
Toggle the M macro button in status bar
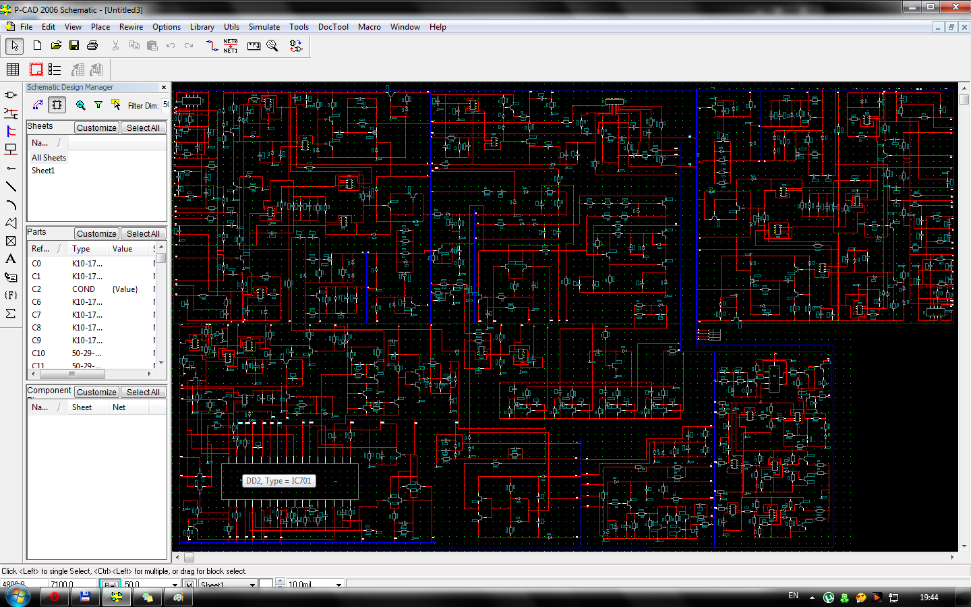(189, 584)
